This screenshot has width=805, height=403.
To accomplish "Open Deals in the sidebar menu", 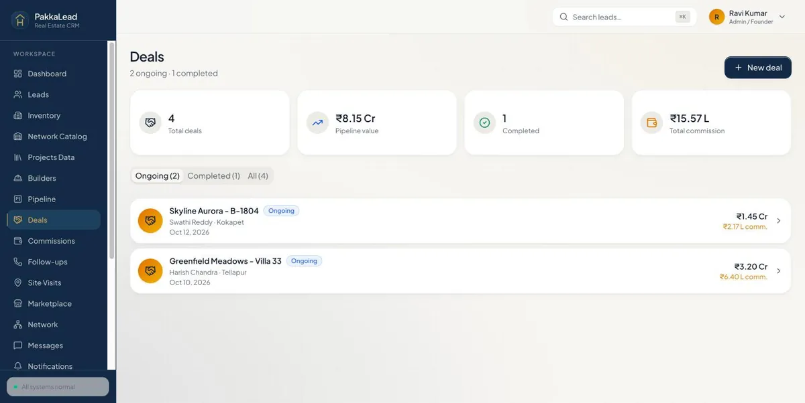I will click(x=54, y=220).
